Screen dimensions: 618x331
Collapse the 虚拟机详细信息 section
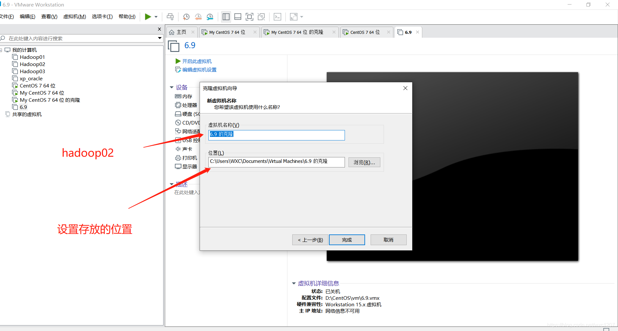294,284
